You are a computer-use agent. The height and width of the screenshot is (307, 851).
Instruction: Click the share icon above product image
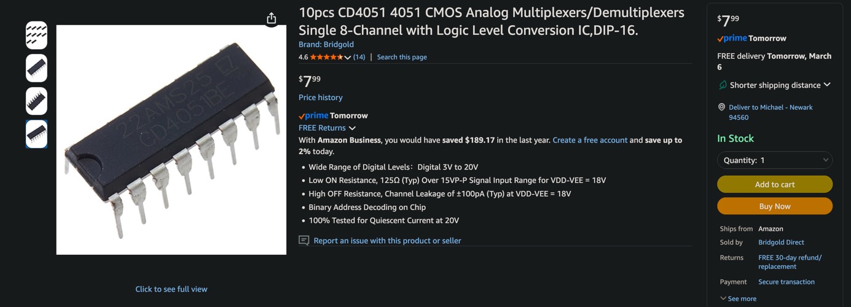pyautogui.click(x=272, y=18)
